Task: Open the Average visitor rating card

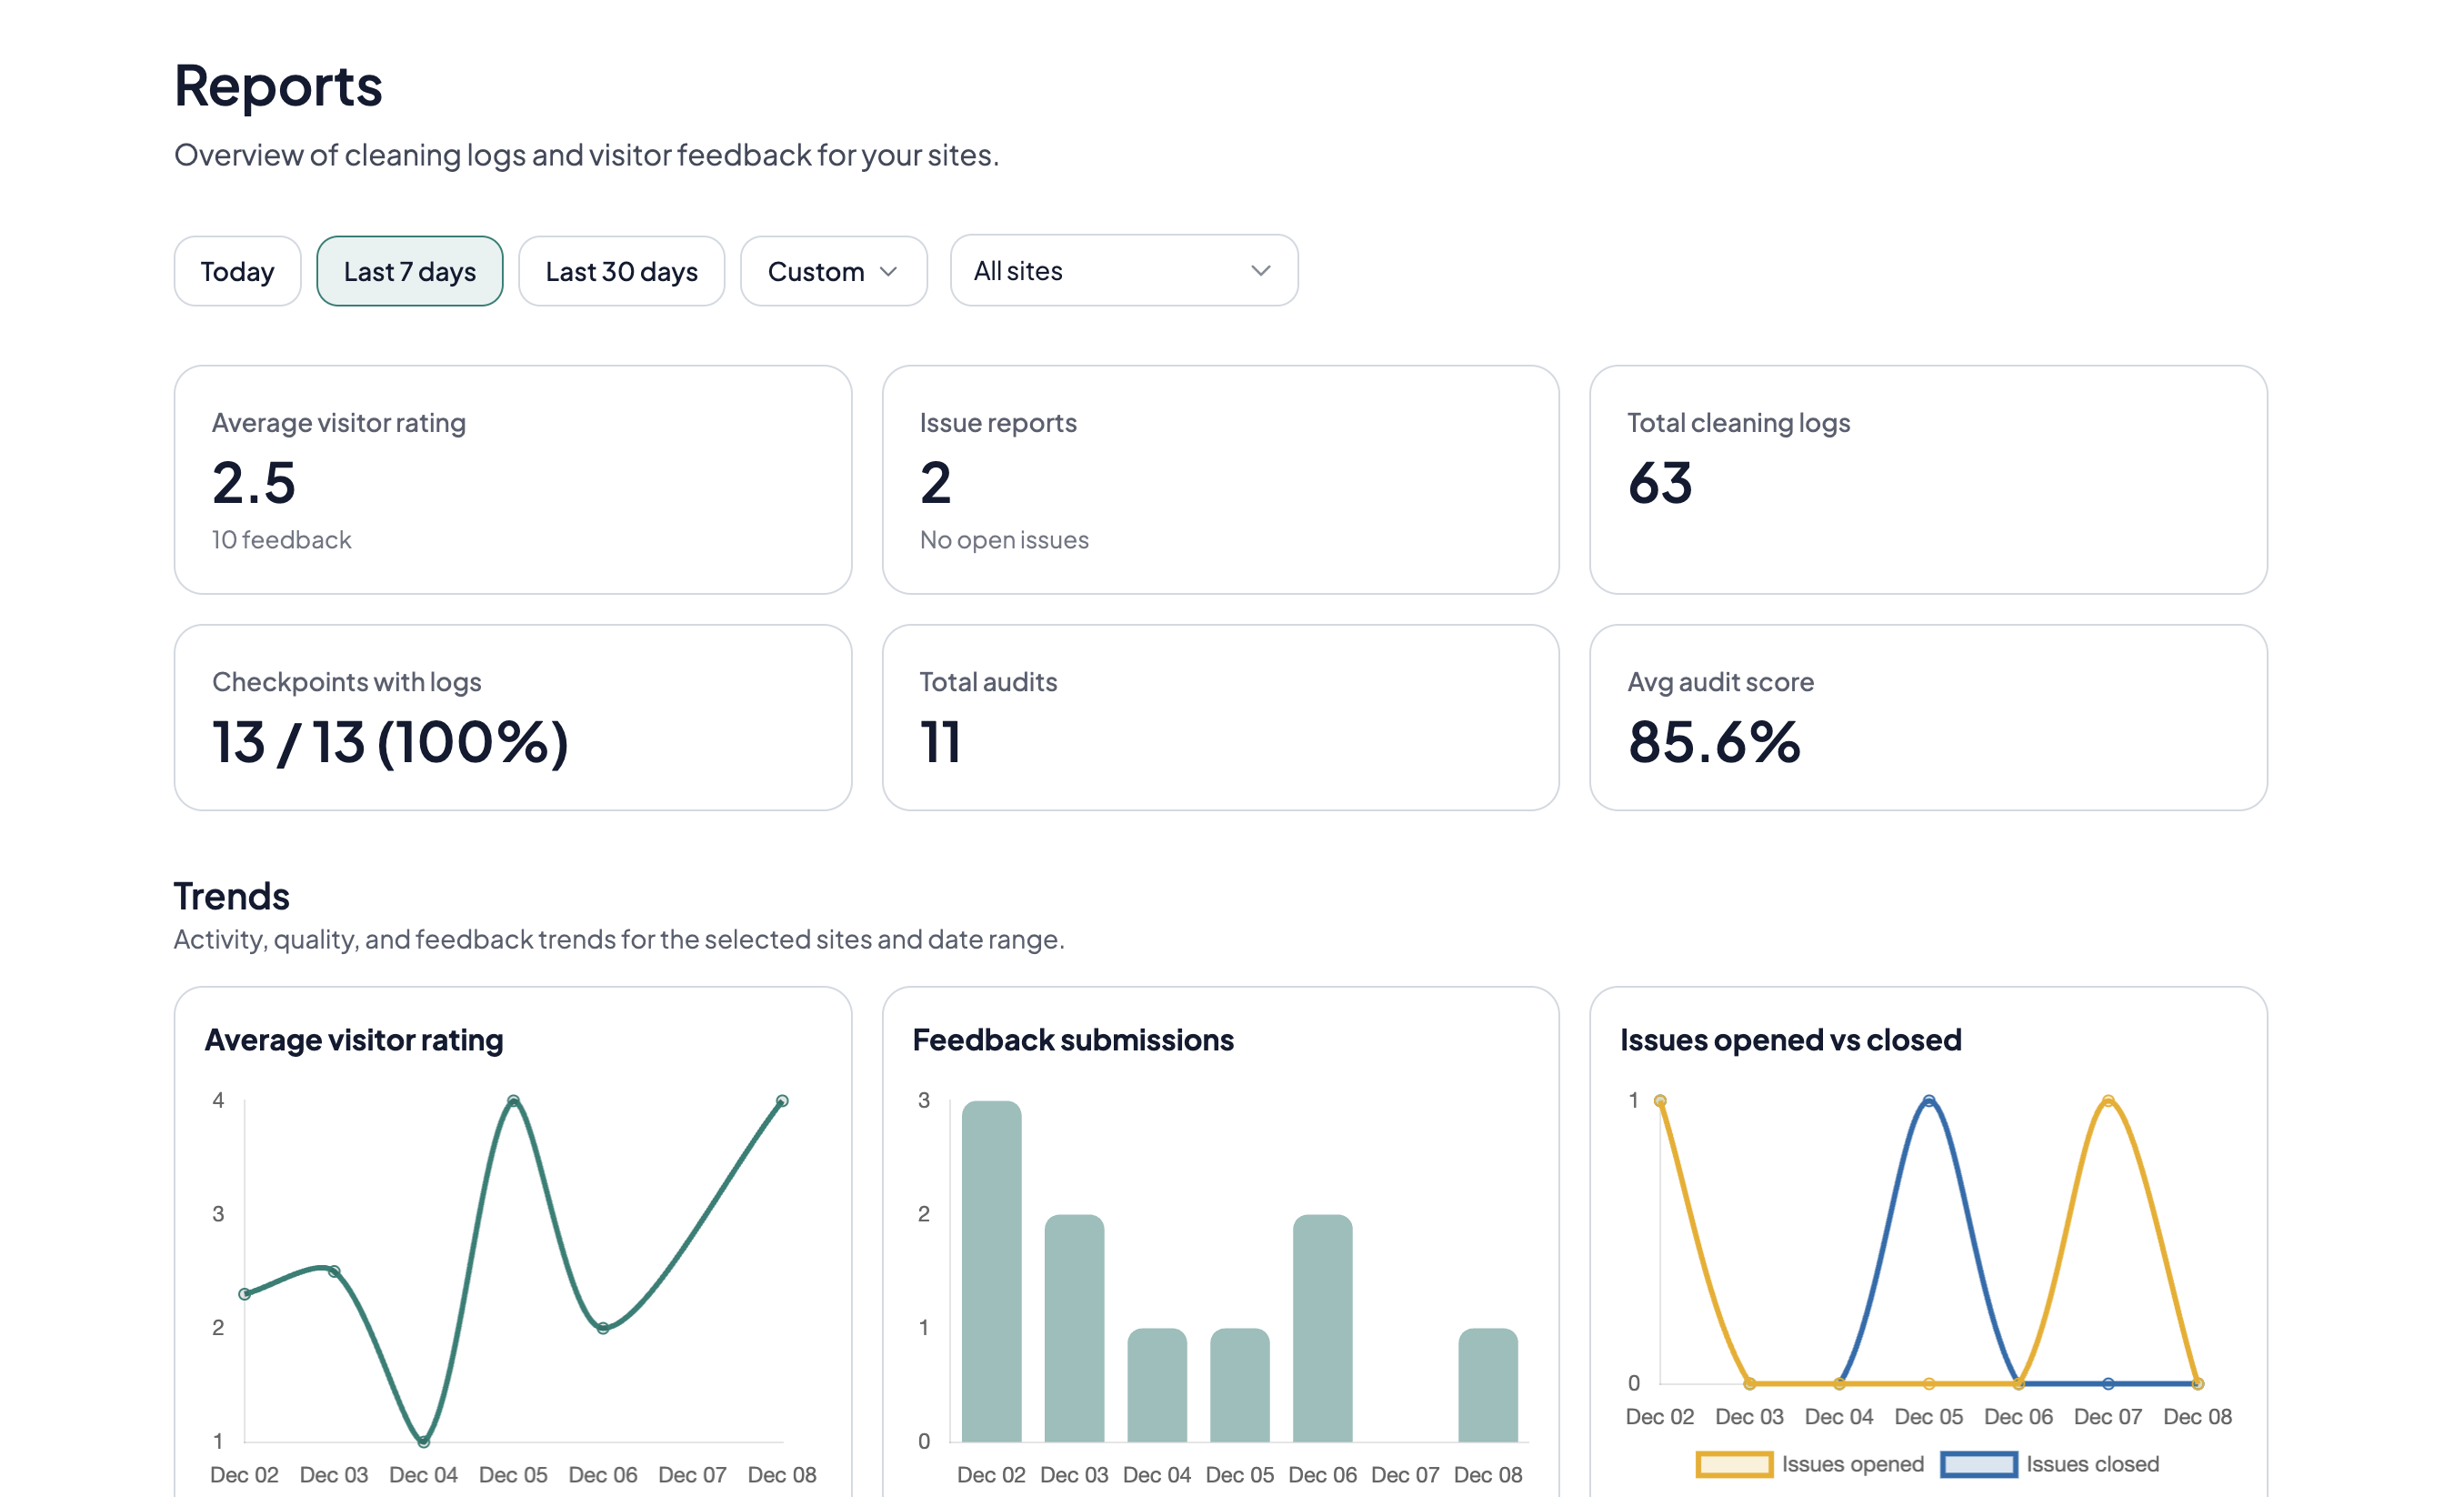Action: [x=512, y=481]
